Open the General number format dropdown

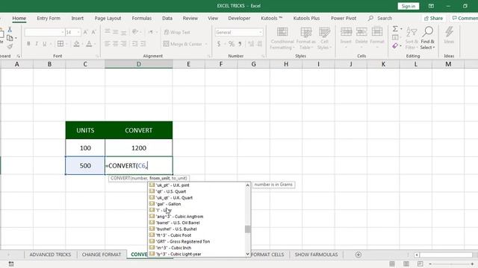click(x=239, y=32)
